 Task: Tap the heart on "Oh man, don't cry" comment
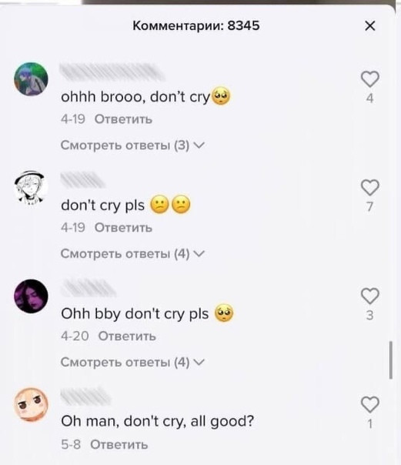click(370, 404)
